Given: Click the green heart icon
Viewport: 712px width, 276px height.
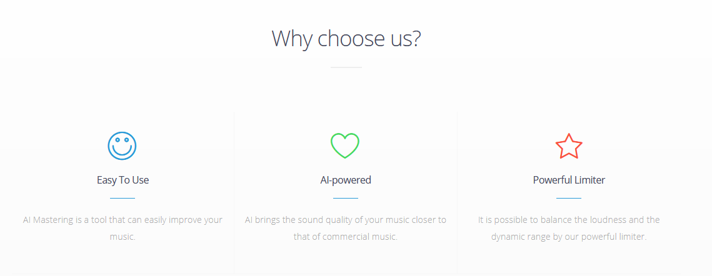Looking at the screenshot, I should coord(345,146).
